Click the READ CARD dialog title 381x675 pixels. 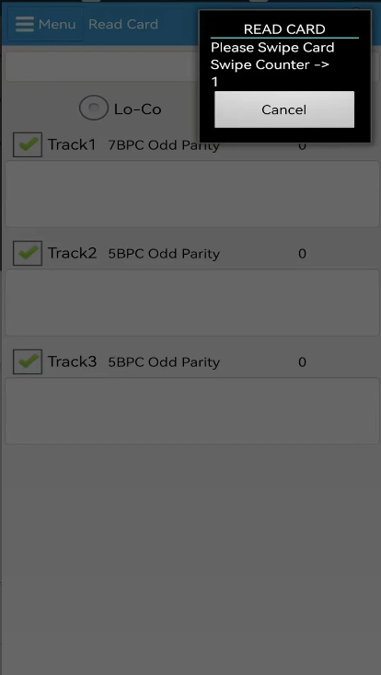284,29
